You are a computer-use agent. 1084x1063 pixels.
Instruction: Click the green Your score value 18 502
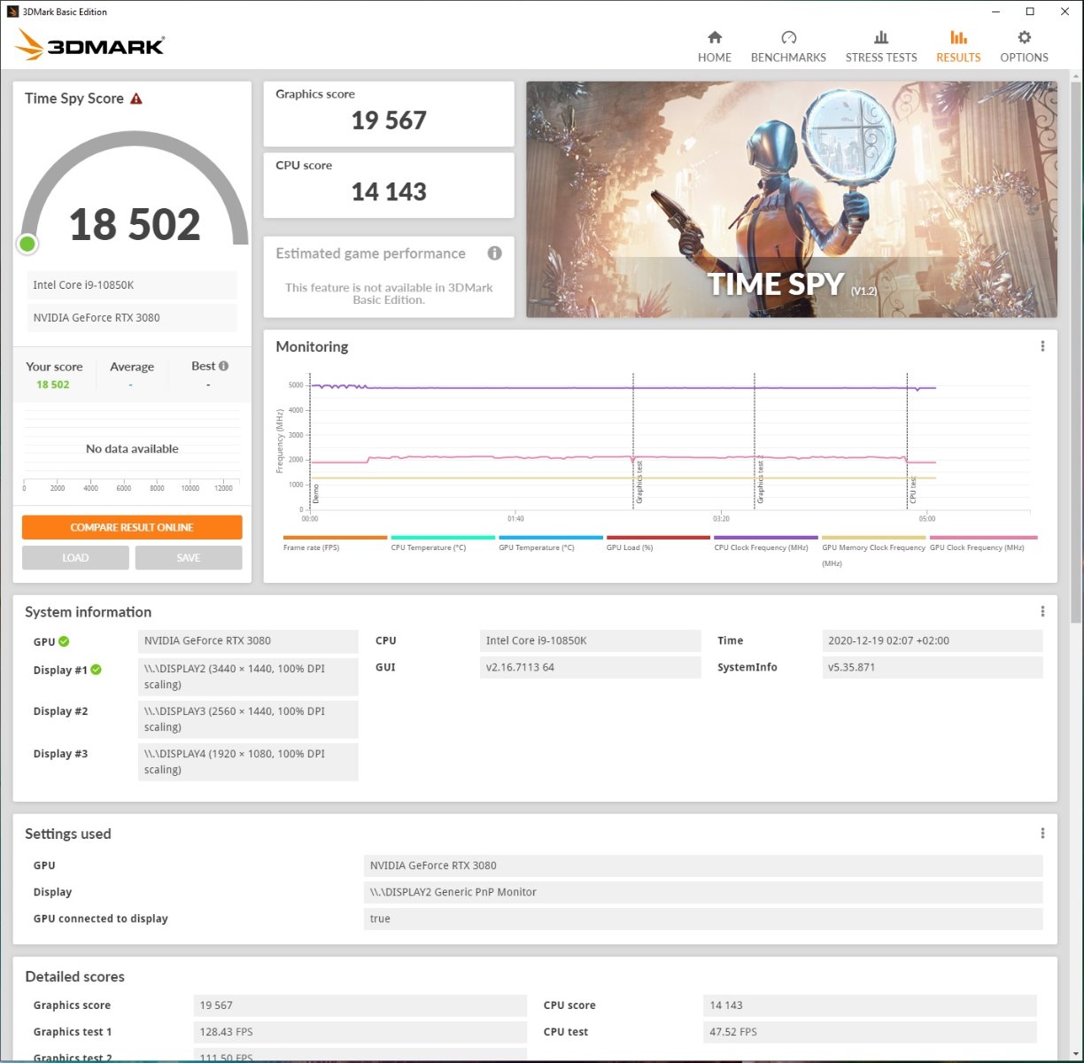coord(53,384)
